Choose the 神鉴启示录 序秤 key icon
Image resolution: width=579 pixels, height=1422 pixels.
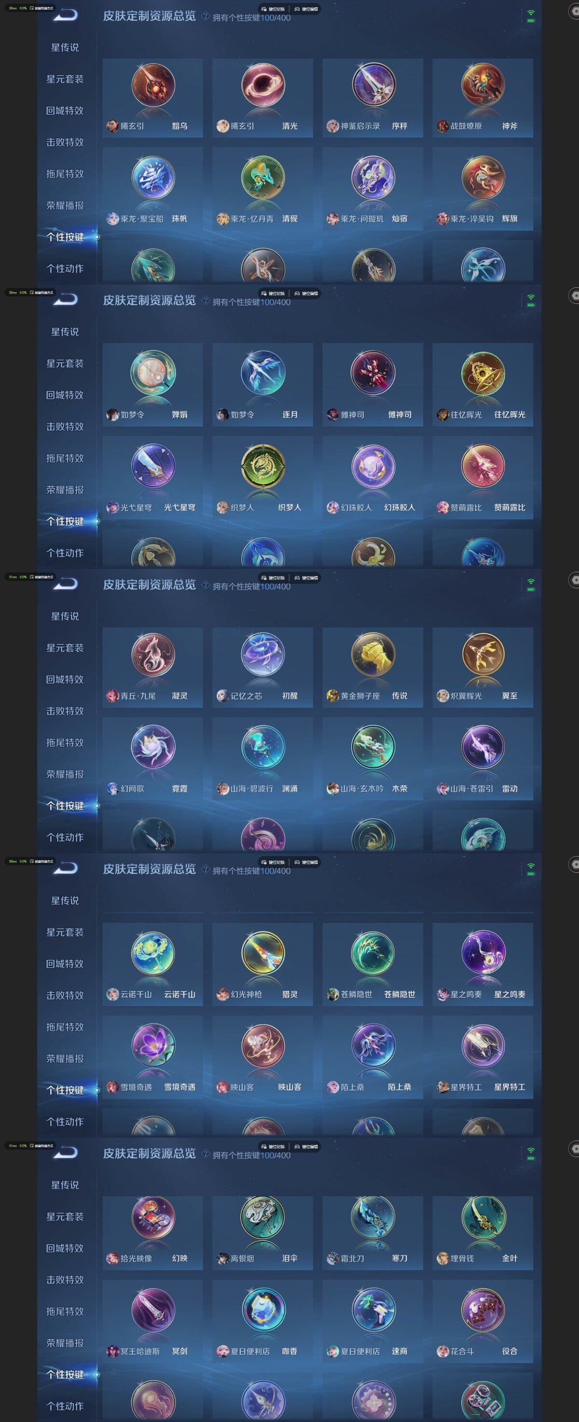[373, 85]
